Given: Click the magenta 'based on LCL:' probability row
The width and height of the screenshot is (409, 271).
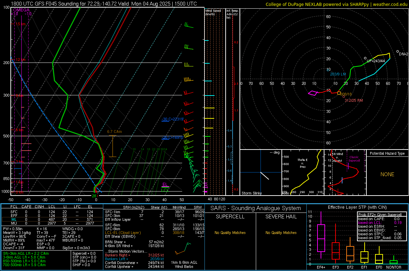Looking at the screenshot, I should 380,223.
